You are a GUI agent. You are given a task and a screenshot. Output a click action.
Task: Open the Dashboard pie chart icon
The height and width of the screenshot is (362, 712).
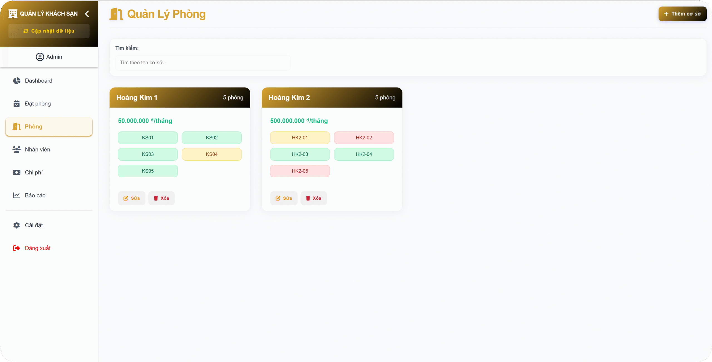(17, 81)
